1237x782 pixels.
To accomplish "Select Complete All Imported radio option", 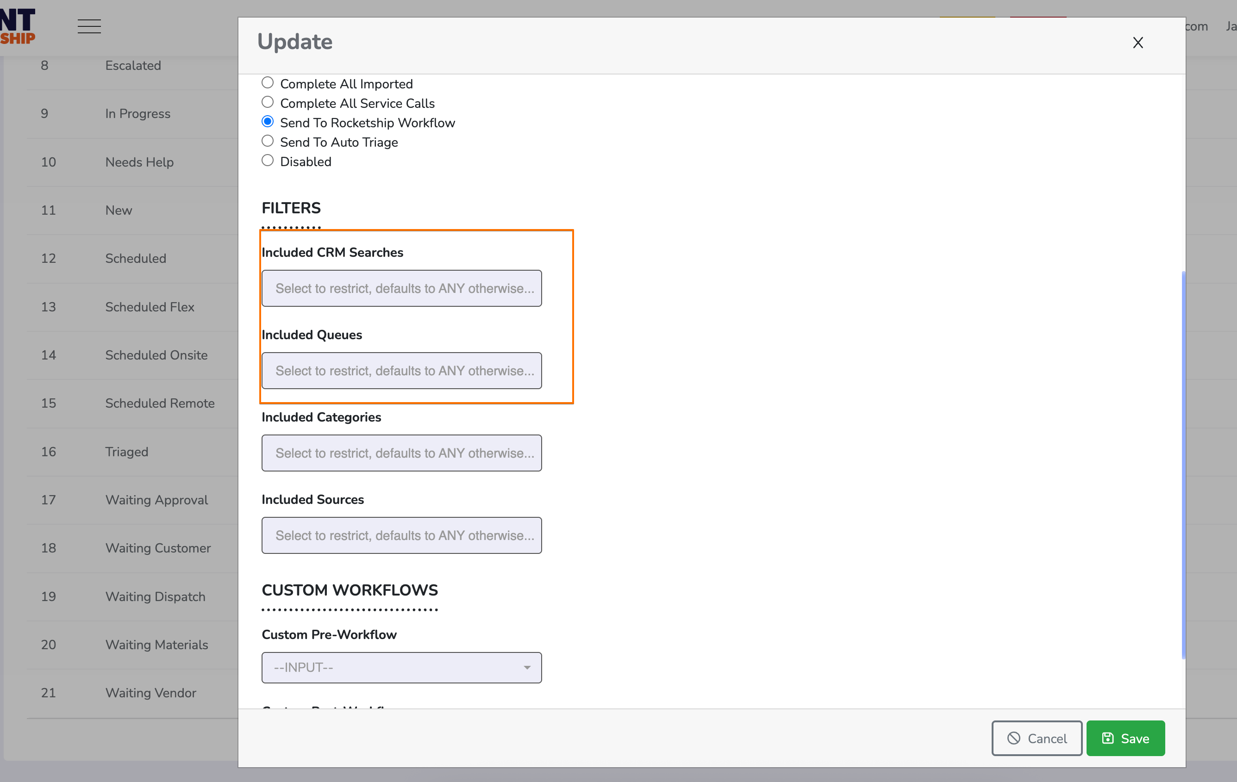I will pos(268,83).
